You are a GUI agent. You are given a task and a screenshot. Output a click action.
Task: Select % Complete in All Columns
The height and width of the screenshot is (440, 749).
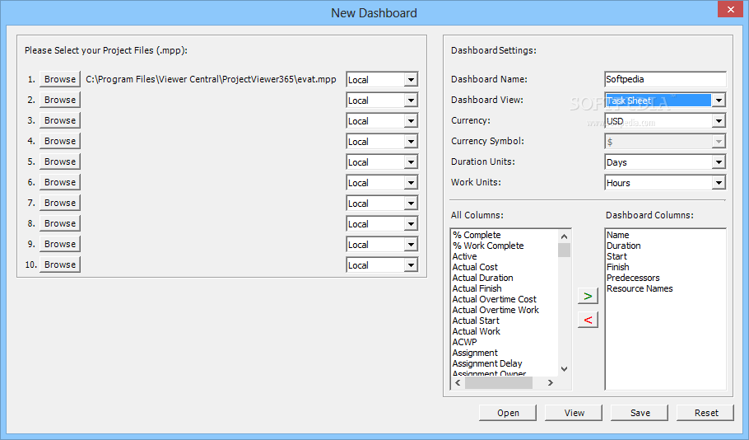pyautogui.click(x=477, y=235)
